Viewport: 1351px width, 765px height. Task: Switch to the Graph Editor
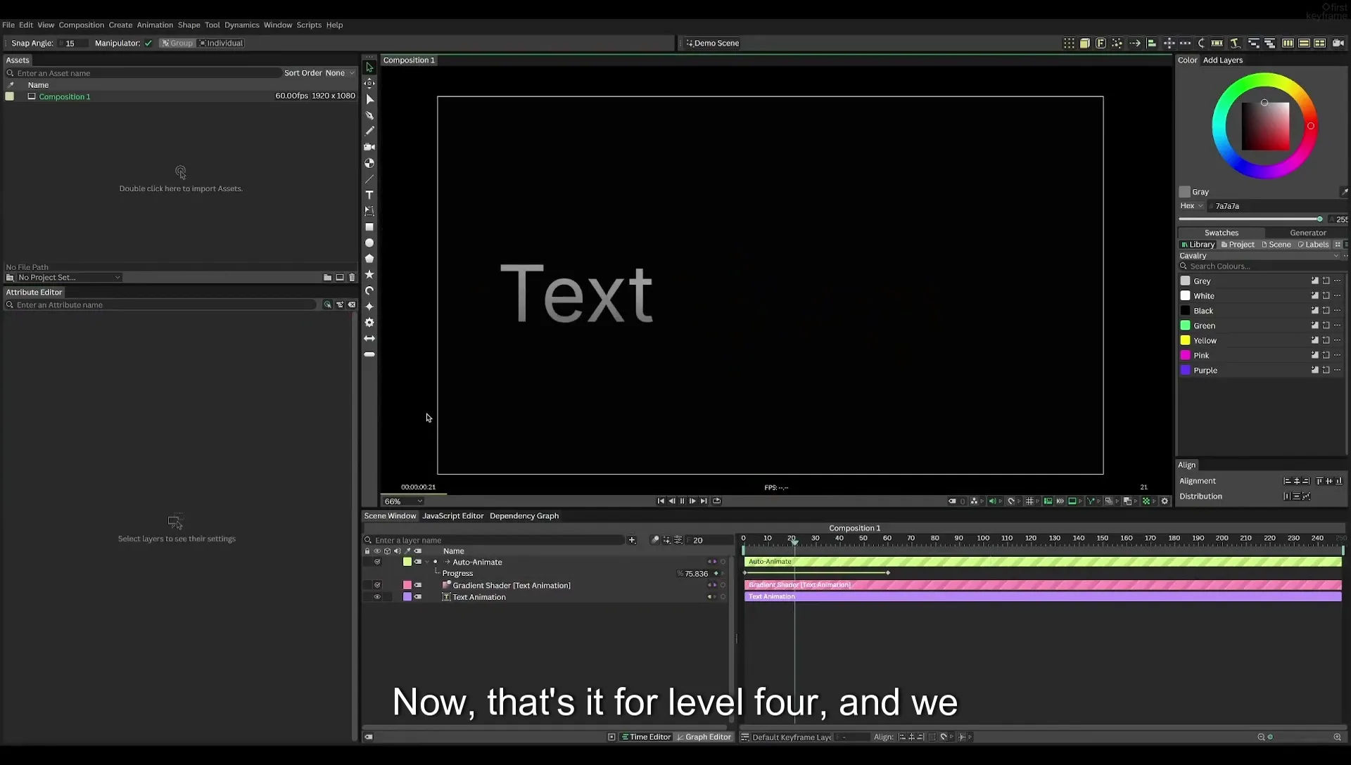(704, 737)
